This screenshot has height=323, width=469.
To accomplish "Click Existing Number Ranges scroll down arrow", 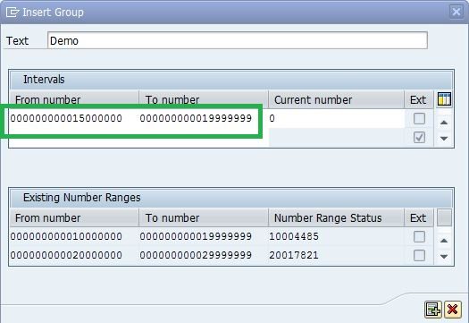I will (444, 257).
